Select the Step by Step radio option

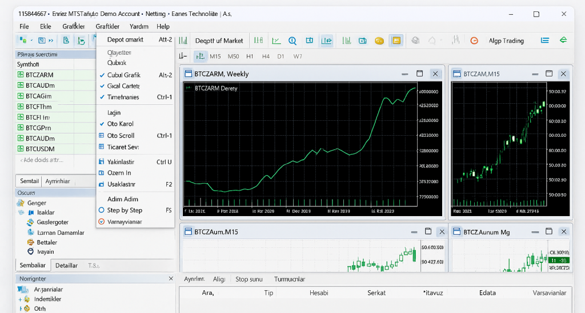pos(101,210)
